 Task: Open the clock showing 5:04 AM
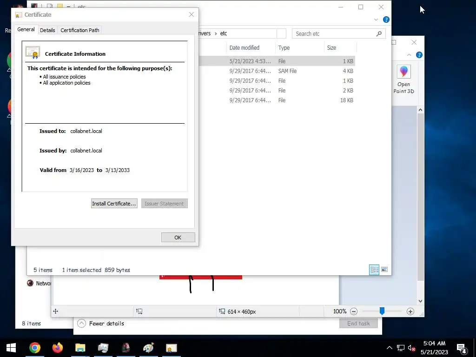click(434, 348)
